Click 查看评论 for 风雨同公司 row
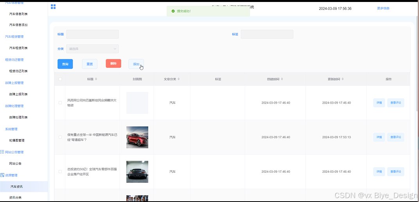Viewport: 419px width, 202px height. [396, 103]
